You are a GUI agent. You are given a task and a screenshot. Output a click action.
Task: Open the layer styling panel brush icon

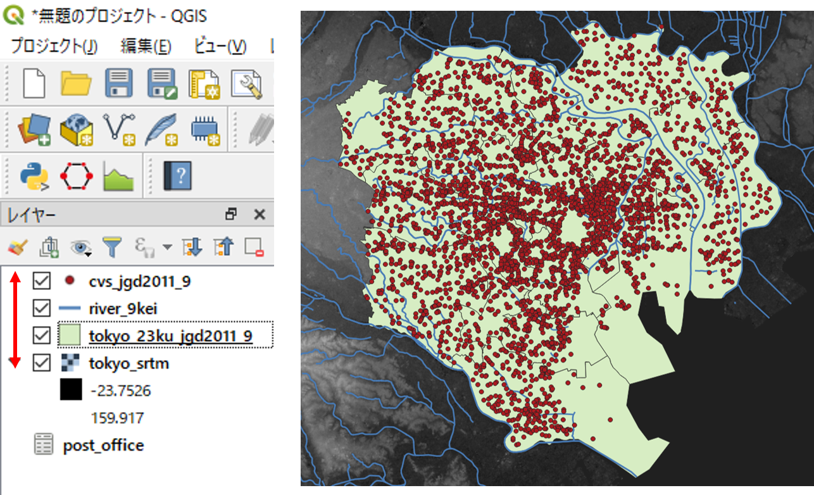tap(18, 247)
